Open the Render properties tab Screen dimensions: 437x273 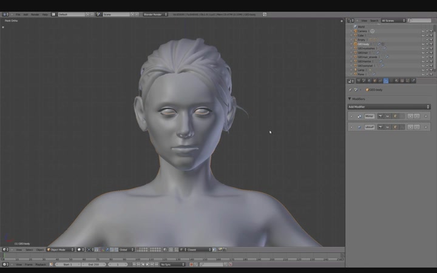click(x=359, y=81)
